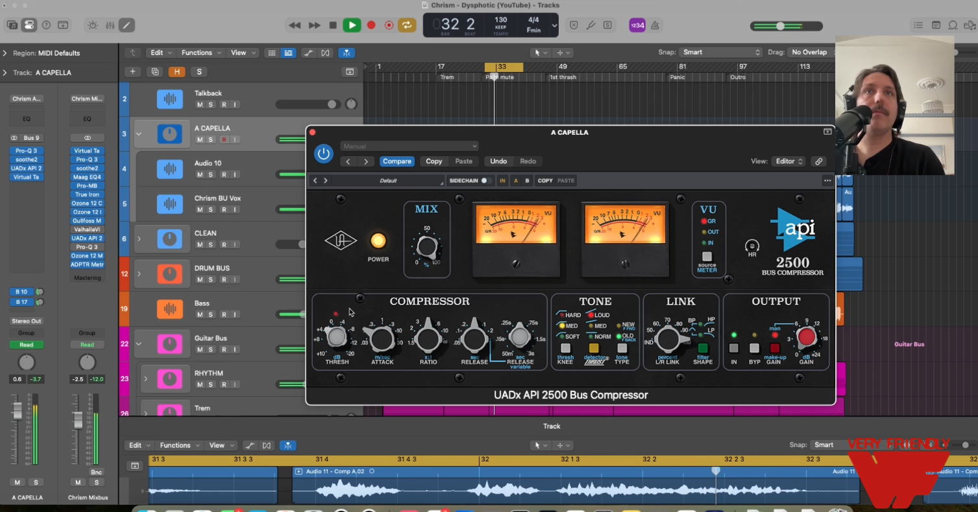
Task: Expand the RHYTHM track stack
Action: [145, 379]
